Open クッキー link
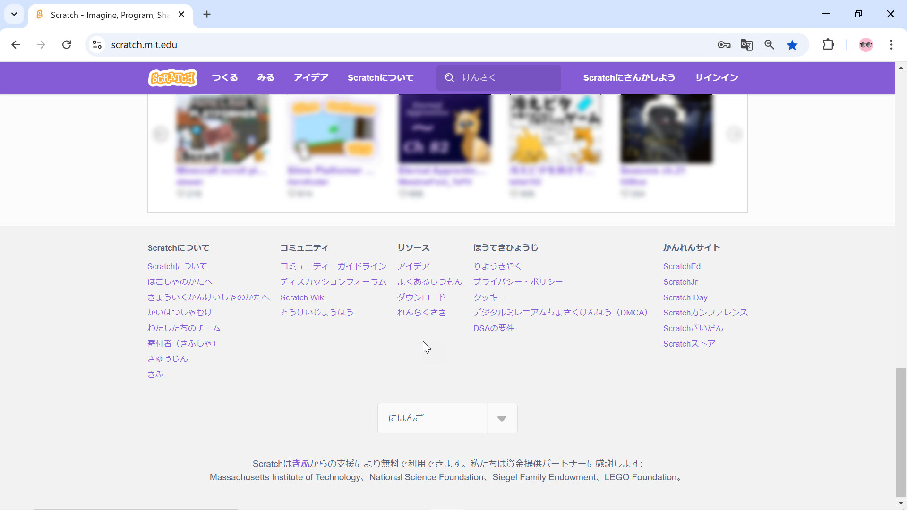 coord(489,297)
